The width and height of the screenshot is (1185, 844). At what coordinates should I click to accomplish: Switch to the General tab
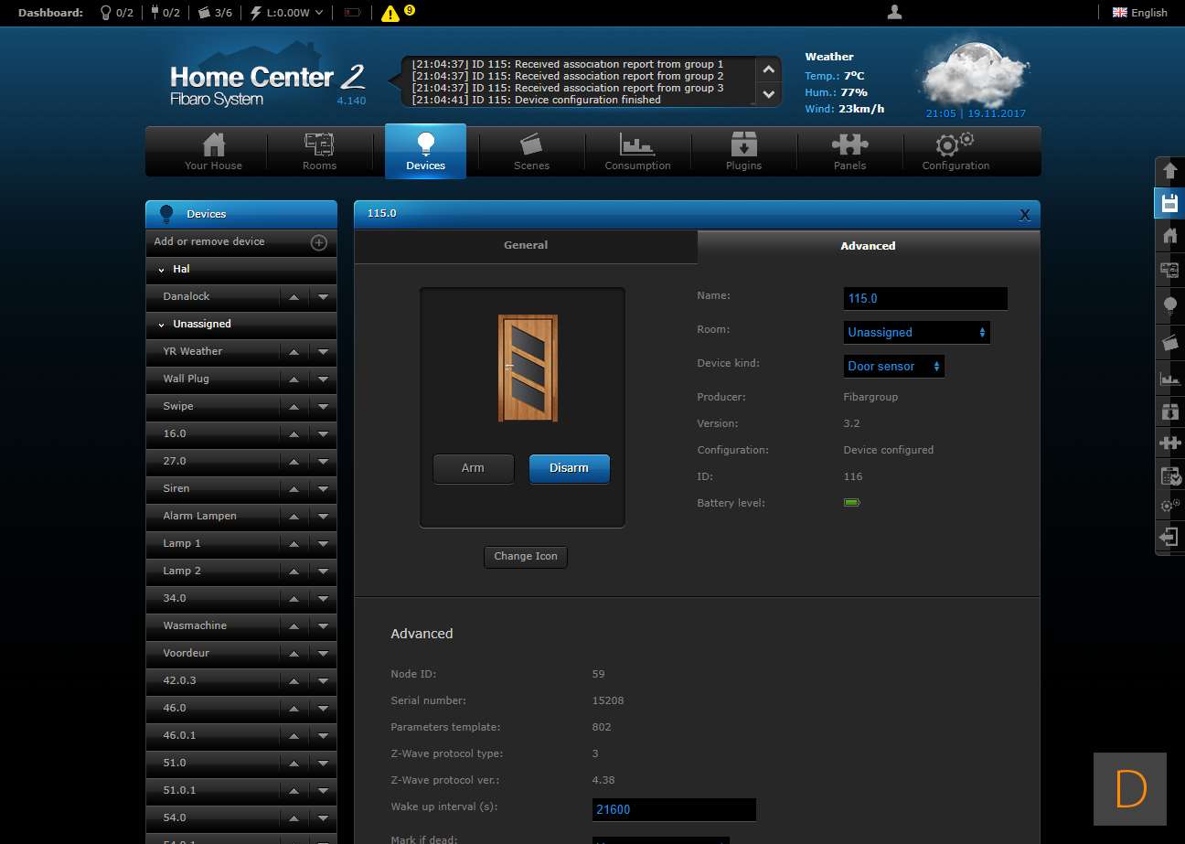526,245
